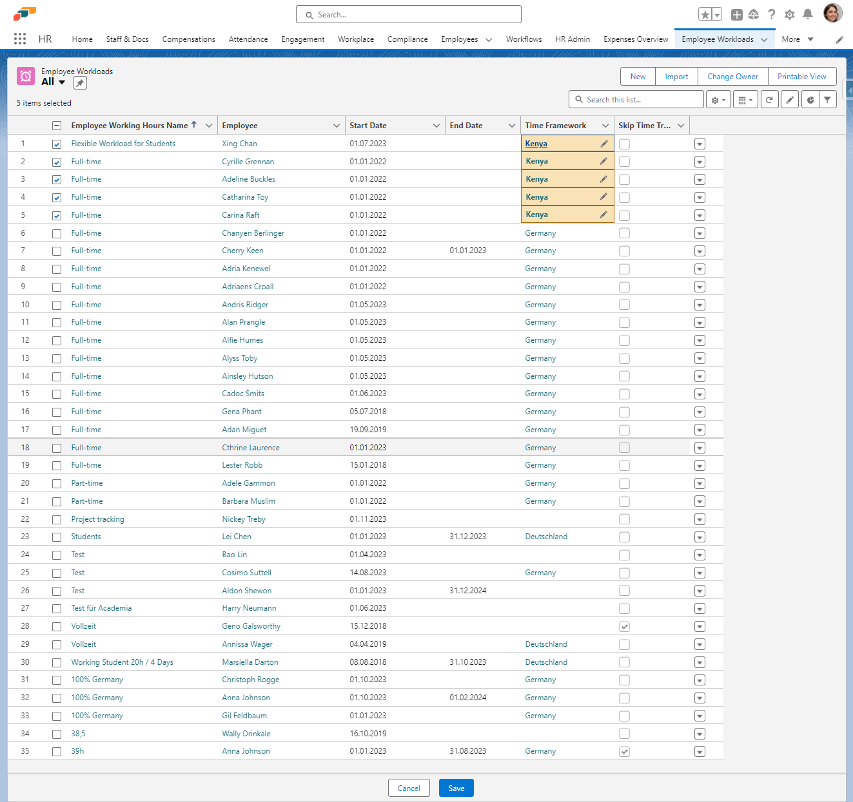Select the row checkbox for Chanyen Berlinger
The image size is (853, 802).
pyautogui.click(x=57, y=234)
